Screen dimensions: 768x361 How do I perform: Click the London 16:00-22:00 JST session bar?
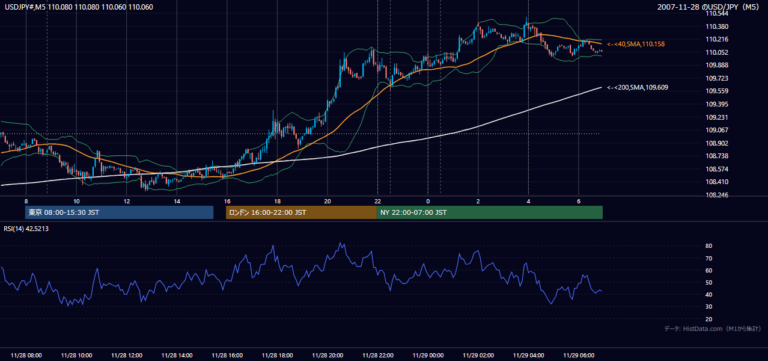point(301,212)
